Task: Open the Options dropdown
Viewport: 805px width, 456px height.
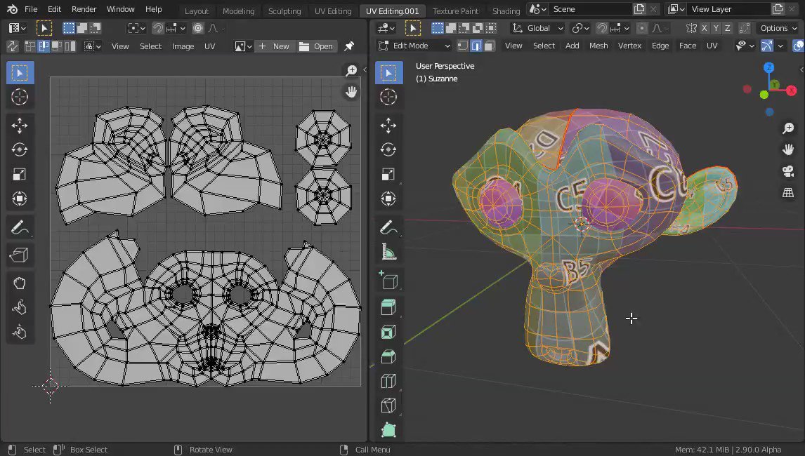Action: [778, 28]
